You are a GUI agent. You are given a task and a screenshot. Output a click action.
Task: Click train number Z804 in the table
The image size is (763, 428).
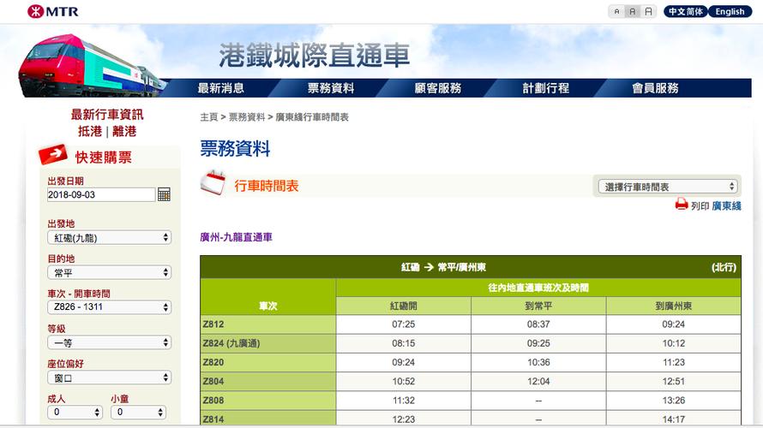pos(213,381)
